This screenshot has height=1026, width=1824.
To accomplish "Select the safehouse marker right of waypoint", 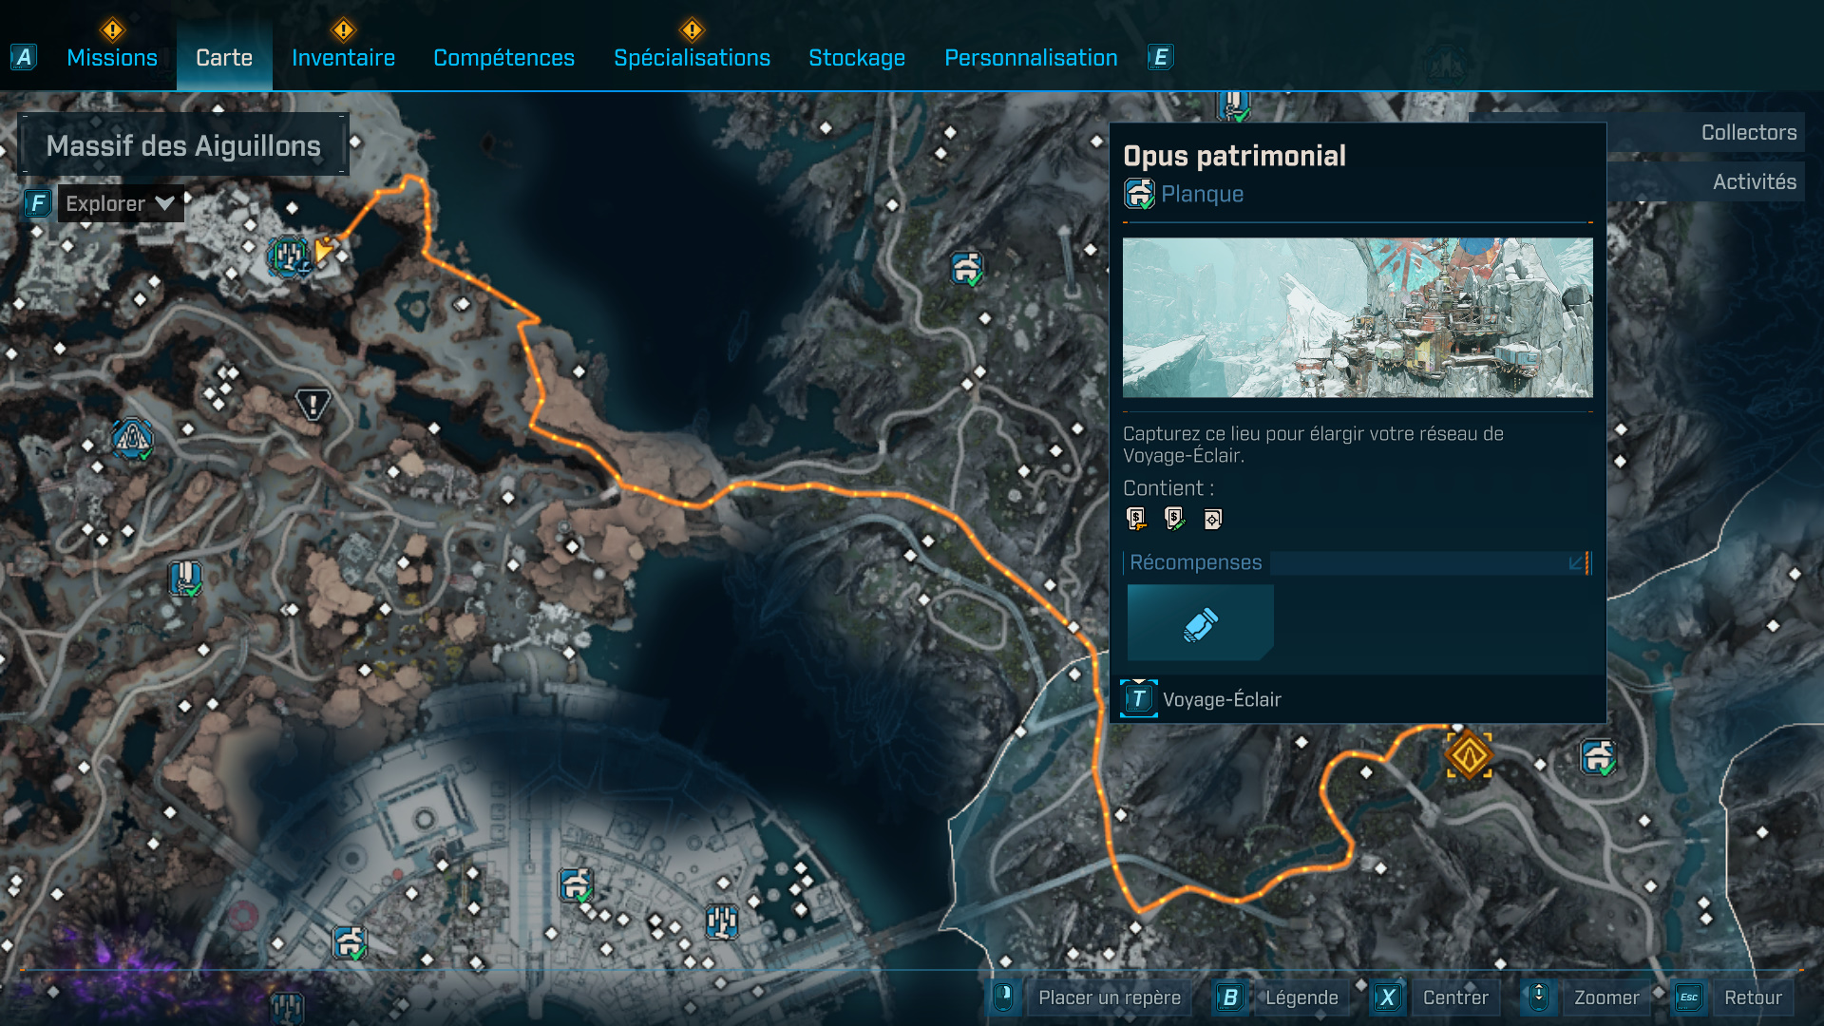I will click(x=1599, y=757).
